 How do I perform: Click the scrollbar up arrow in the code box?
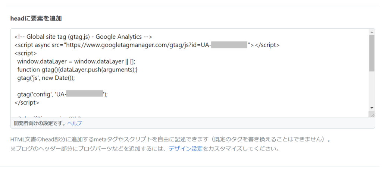372,32
